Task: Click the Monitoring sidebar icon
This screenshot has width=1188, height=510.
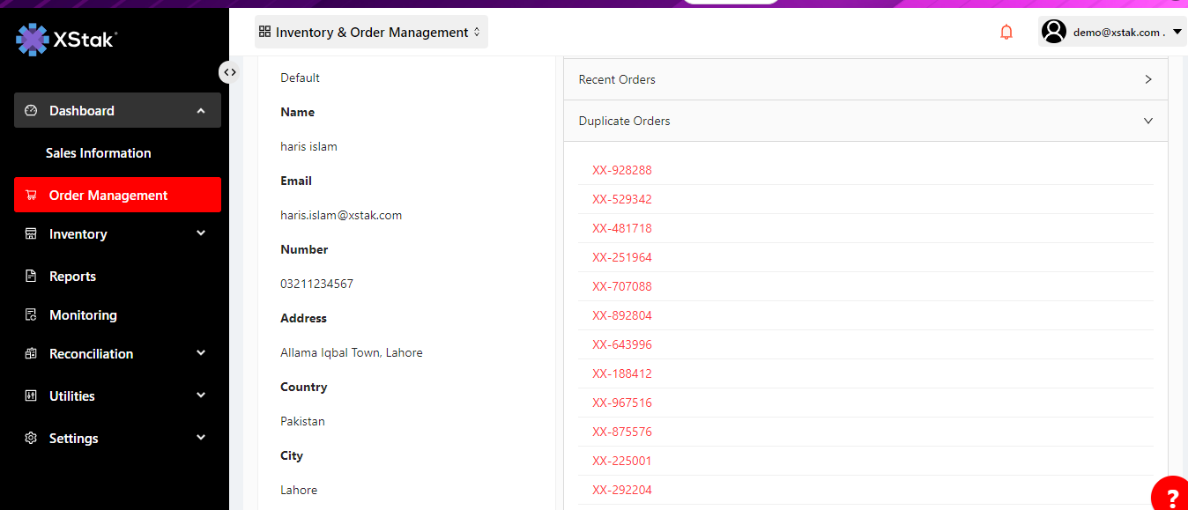Action: pyautogui.click(x=31, y=315)
